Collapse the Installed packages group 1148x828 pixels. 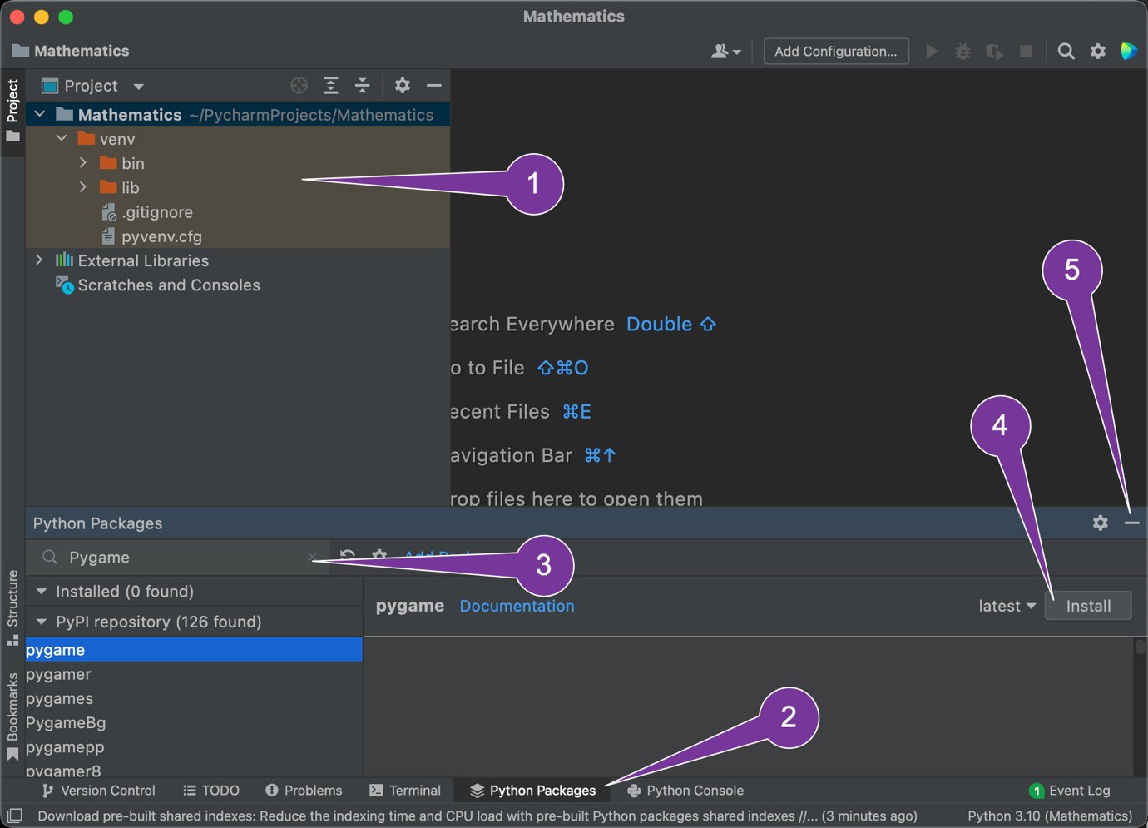click(42, 591)
